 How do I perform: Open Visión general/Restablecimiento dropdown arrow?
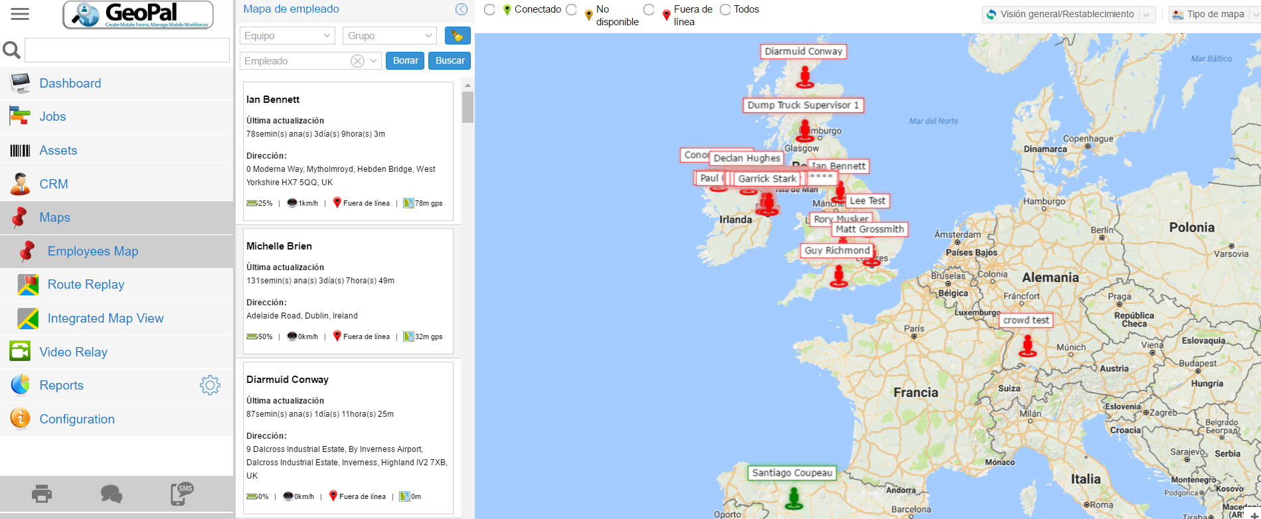click(x=1147, y=15)
